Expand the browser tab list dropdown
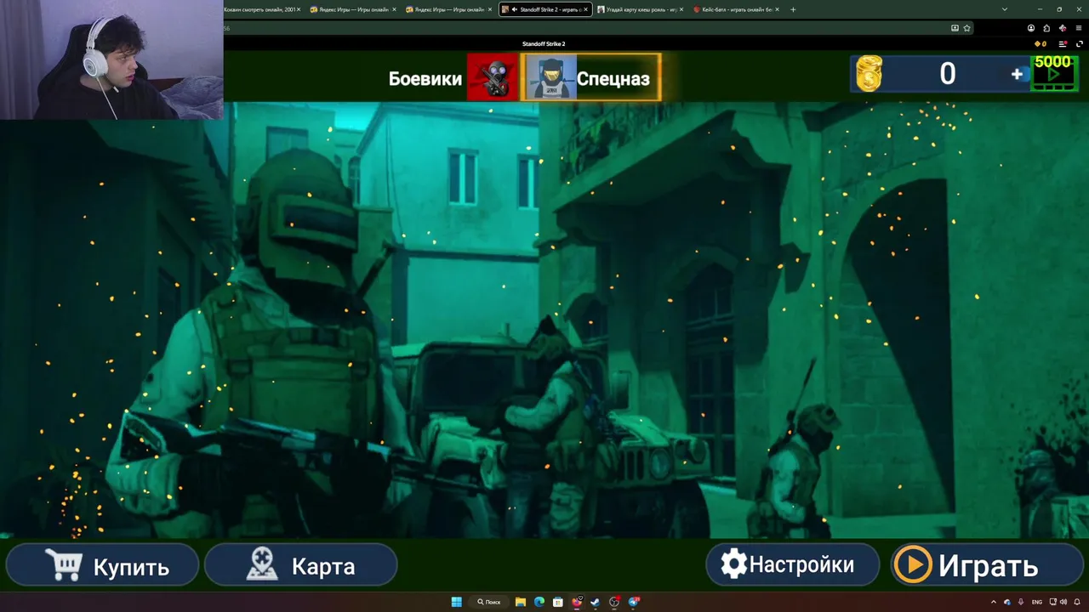 pyautogui.click(x=1005, y=9)
